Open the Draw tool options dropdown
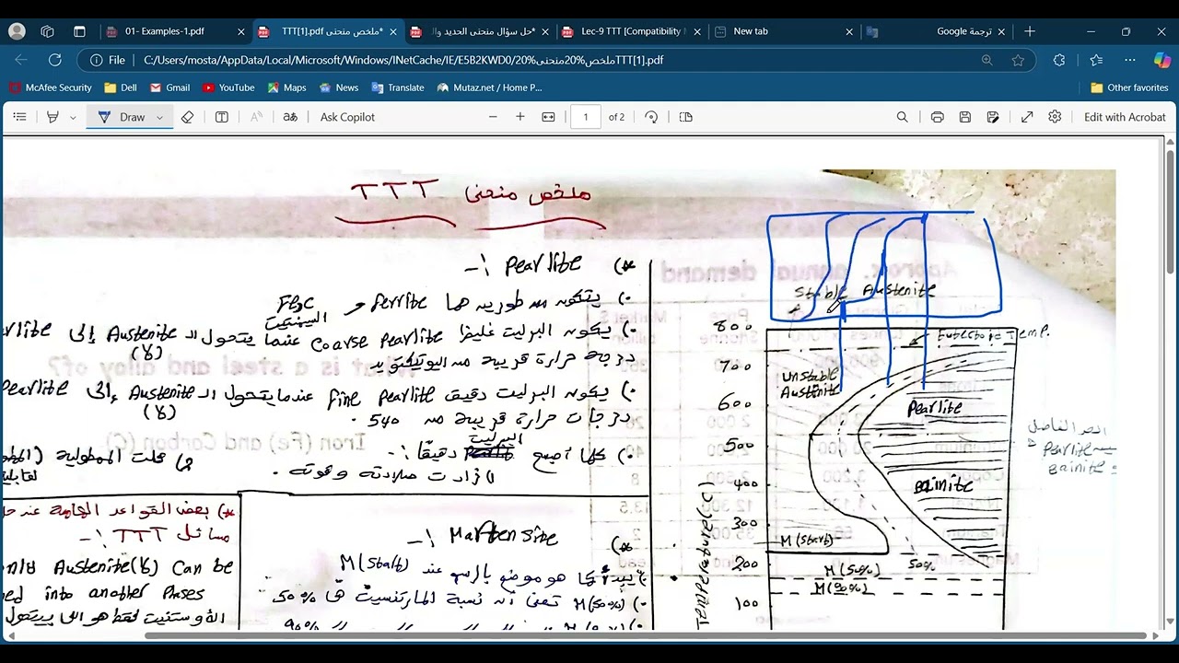Image resolution: width=1179 pixels, height=663 pixels. point(159,117)
